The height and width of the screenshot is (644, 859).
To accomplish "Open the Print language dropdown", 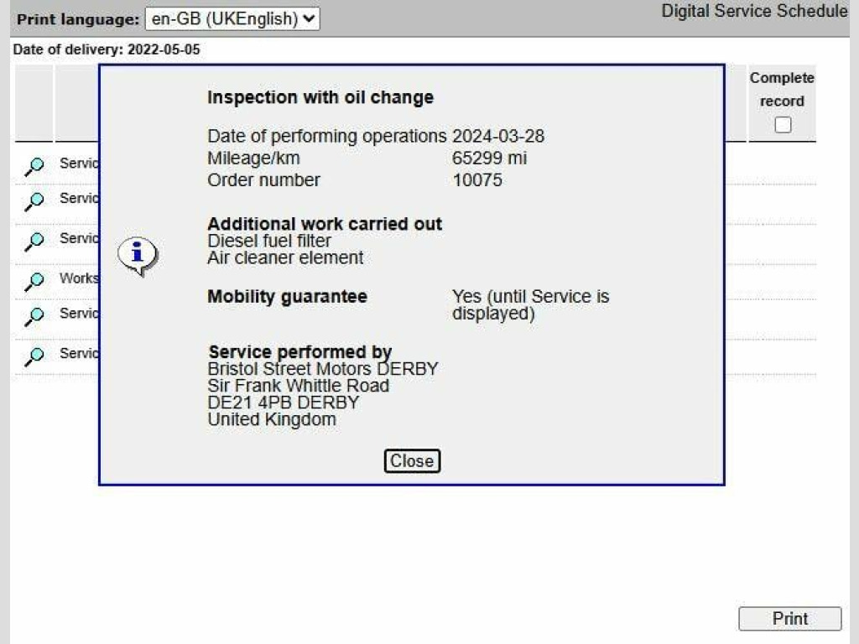I will tap(232, 18).
